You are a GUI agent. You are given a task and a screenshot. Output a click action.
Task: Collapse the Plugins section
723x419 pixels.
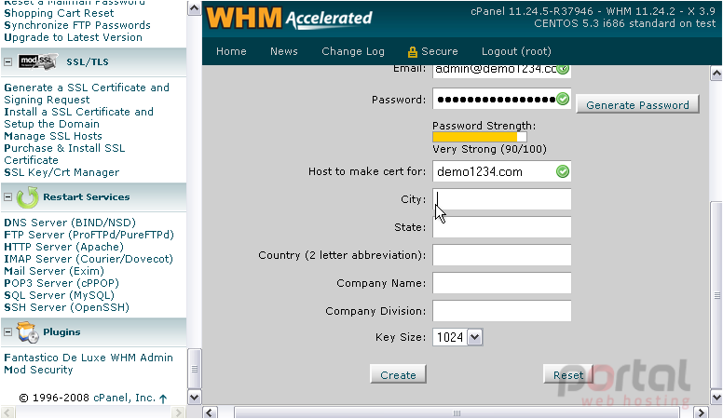[7, 331]
